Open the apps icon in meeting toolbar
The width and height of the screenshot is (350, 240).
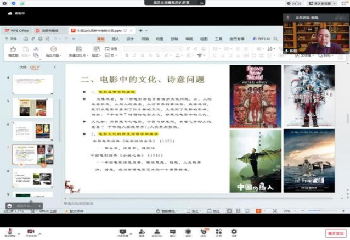point(218,232)
